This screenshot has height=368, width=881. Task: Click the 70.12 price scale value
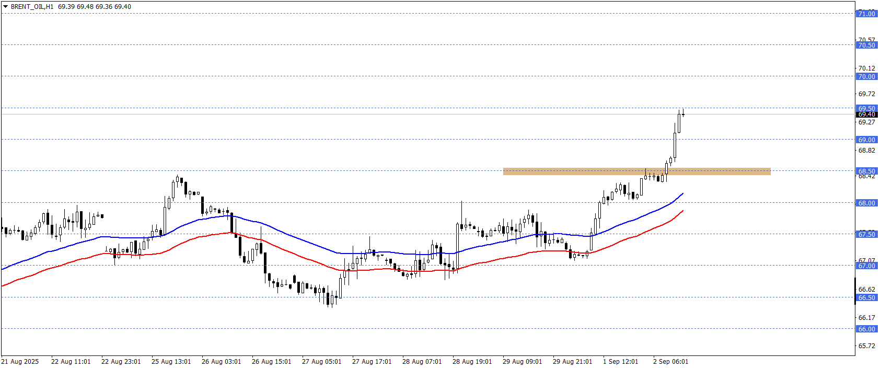pyautogui.click(x=866, y=68)
